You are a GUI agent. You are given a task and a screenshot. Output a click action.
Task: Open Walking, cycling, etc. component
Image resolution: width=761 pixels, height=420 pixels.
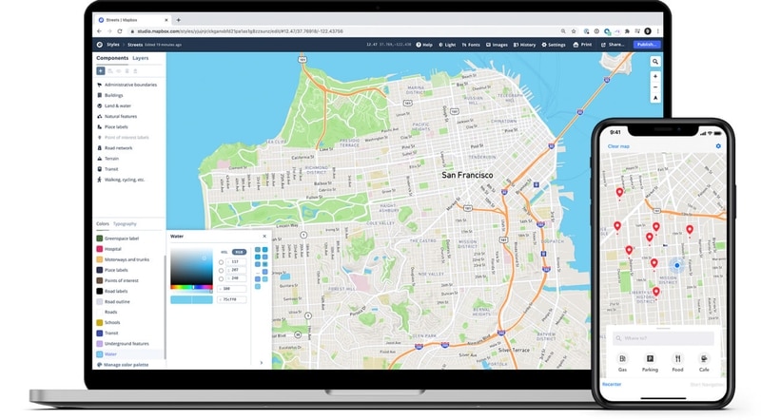coord(121,180)
